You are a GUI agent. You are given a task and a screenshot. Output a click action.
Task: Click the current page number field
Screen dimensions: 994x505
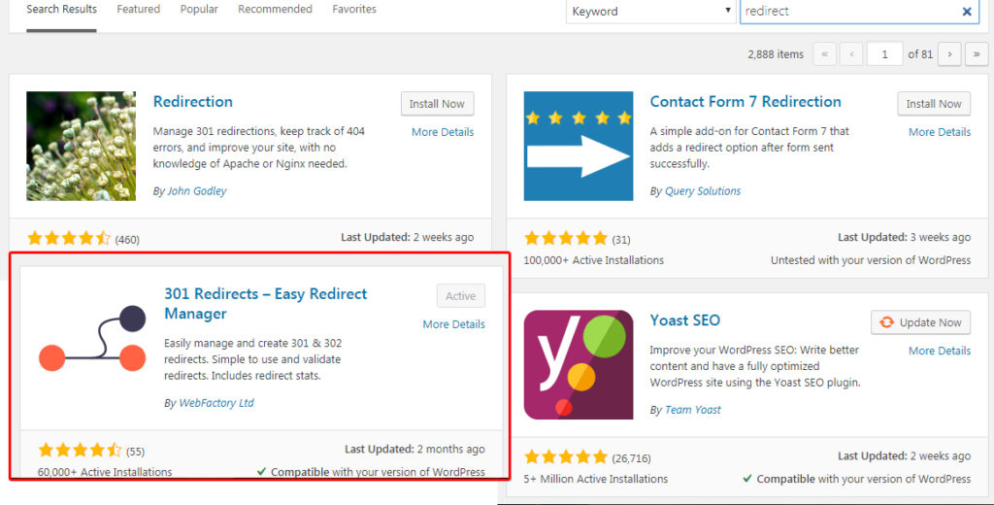tap(884, 54)
